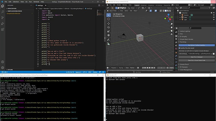Expand the Grease Pencil panel
Image resolution: width=216 pixels, height=121 pixels.
pos(184,64)
